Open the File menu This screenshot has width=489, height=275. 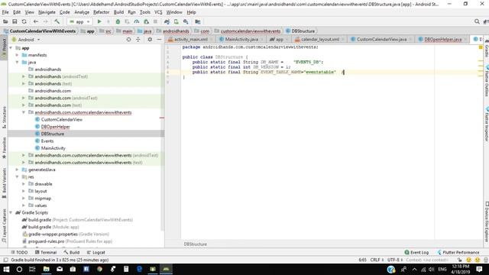tap(5, 12)
